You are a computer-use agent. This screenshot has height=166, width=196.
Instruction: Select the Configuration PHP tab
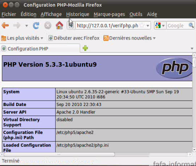point(40,49)
